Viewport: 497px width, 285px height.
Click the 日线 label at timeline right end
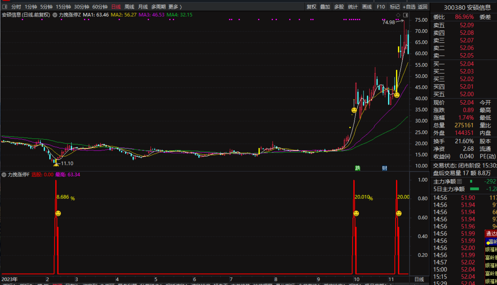click(419, 279)
